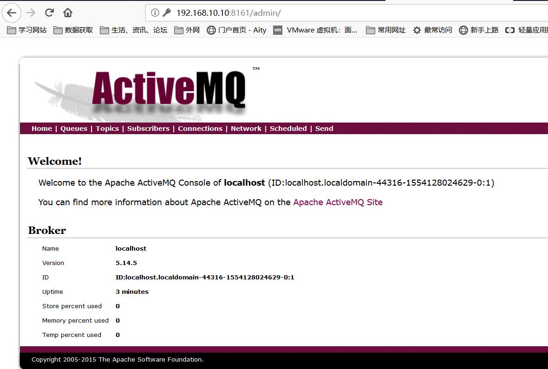548x369 pixels.
Task: Open the 门户首页 - Aity bookmark
Action: point(236,30)
